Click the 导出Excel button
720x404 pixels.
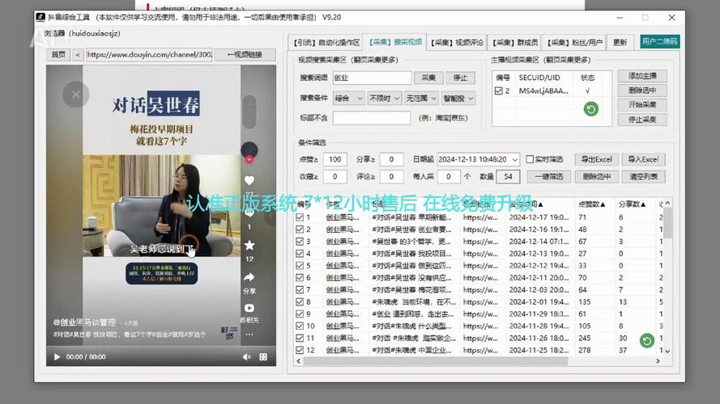(x=596, y=159)
